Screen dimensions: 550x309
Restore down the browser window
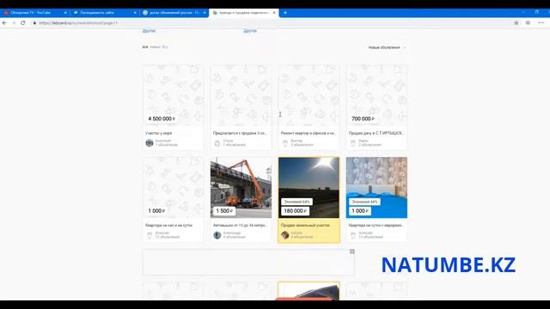click(536, 12)
